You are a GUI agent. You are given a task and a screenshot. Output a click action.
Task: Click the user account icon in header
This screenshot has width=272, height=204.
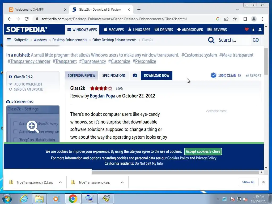point(260,29)
